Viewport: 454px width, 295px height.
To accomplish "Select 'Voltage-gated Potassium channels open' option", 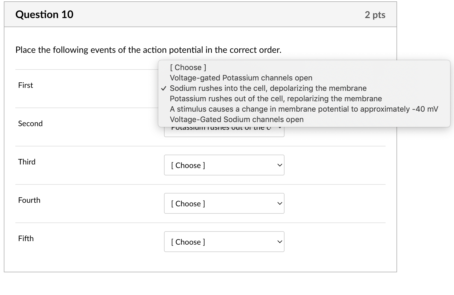I will click(241, 78).
